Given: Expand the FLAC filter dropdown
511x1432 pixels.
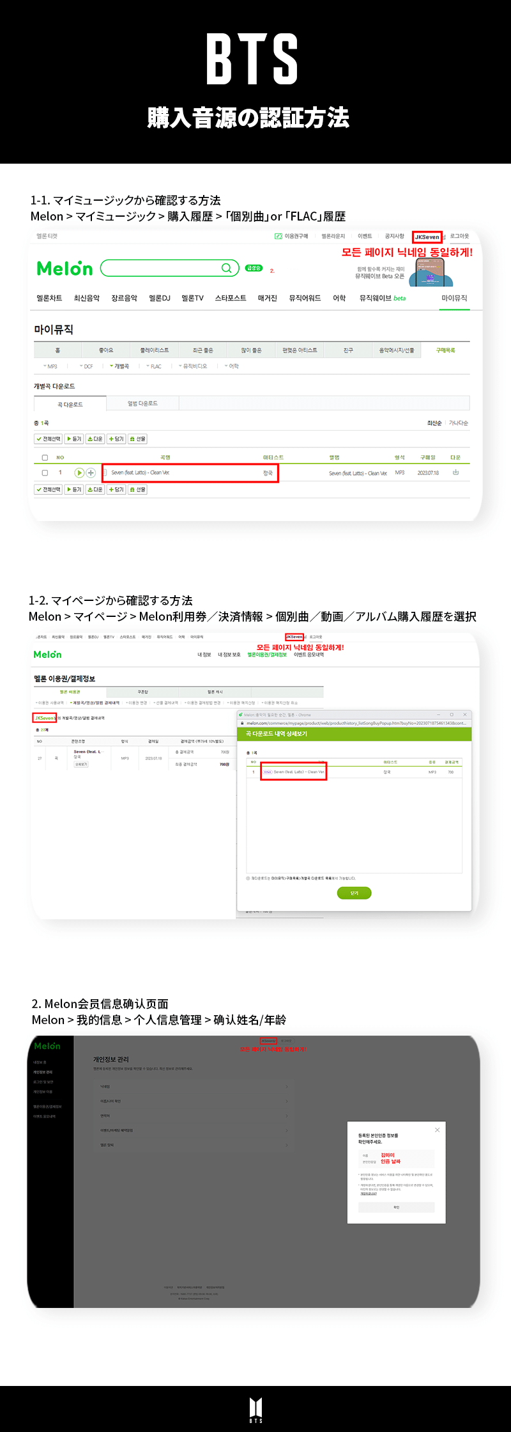Looking at the screenshot, I should pos(154,366).
